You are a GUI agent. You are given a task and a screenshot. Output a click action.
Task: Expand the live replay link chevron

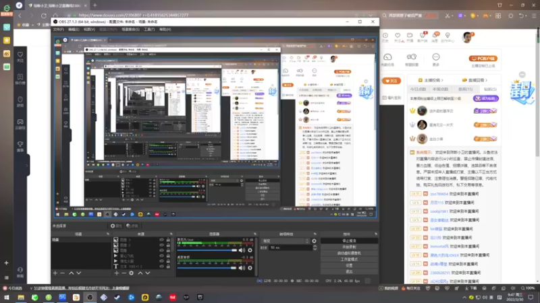pyautogui.click(x=486, y=80)
